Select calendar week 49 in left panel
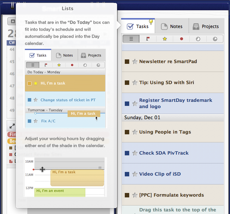 point(12,110)
